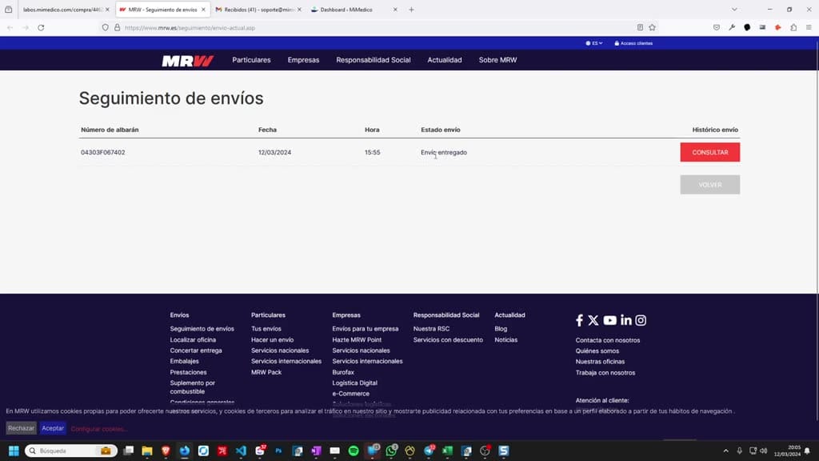Open MRW X (Twitter) icon
819x461 pixels.
[593, 320]
